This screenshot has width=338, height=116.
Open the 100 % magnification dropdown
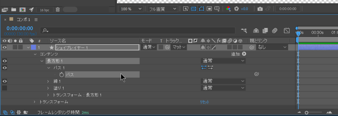[131, 9]
